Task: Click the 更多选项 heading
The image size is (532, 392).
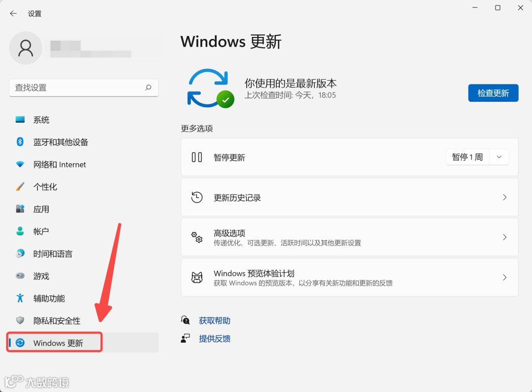Action: [x=197, y=129]
